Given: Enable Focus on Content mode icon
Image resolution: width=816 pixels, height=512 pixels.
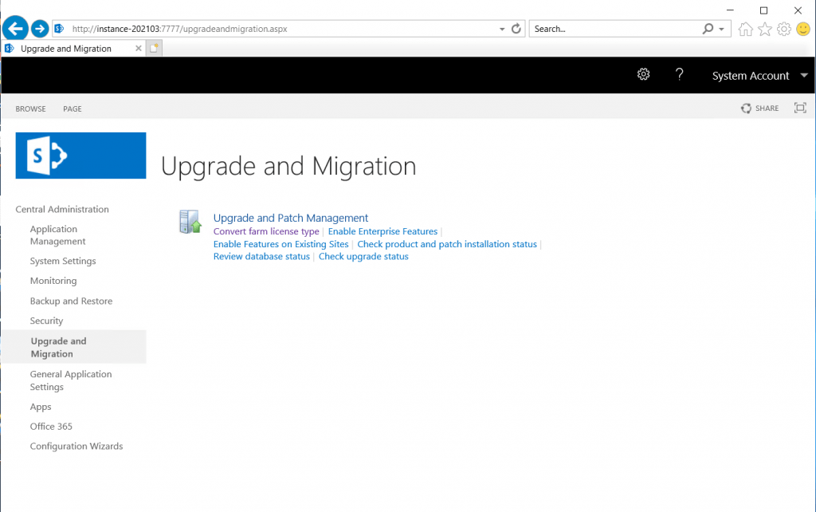Looking at the screenshot, I should 799,108.
